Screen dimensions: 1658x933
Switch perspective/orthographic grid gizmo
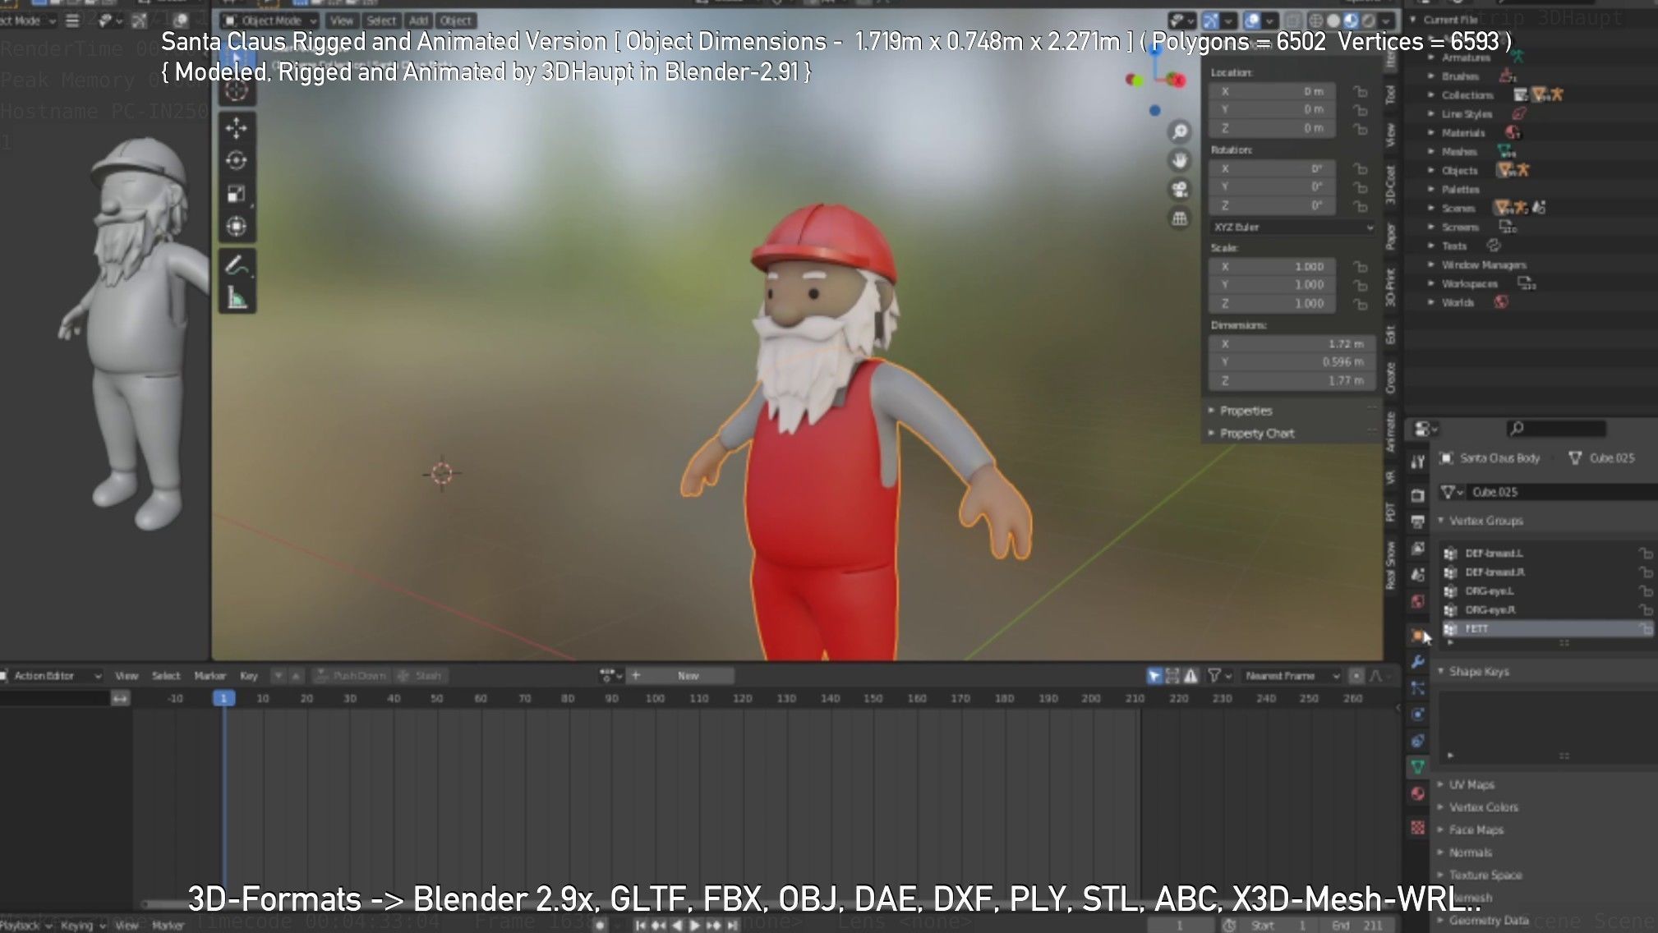click(x=1180, y=218)
